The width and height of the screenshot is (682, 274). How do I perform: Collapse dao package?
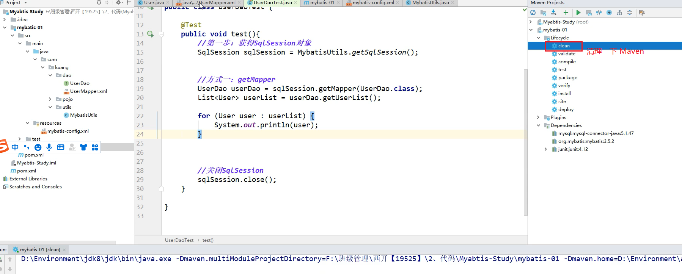tap(50, 75)
